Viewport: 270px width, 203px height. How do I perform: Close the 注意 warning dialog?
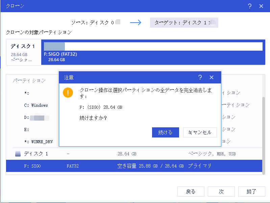tap(212, 77)
